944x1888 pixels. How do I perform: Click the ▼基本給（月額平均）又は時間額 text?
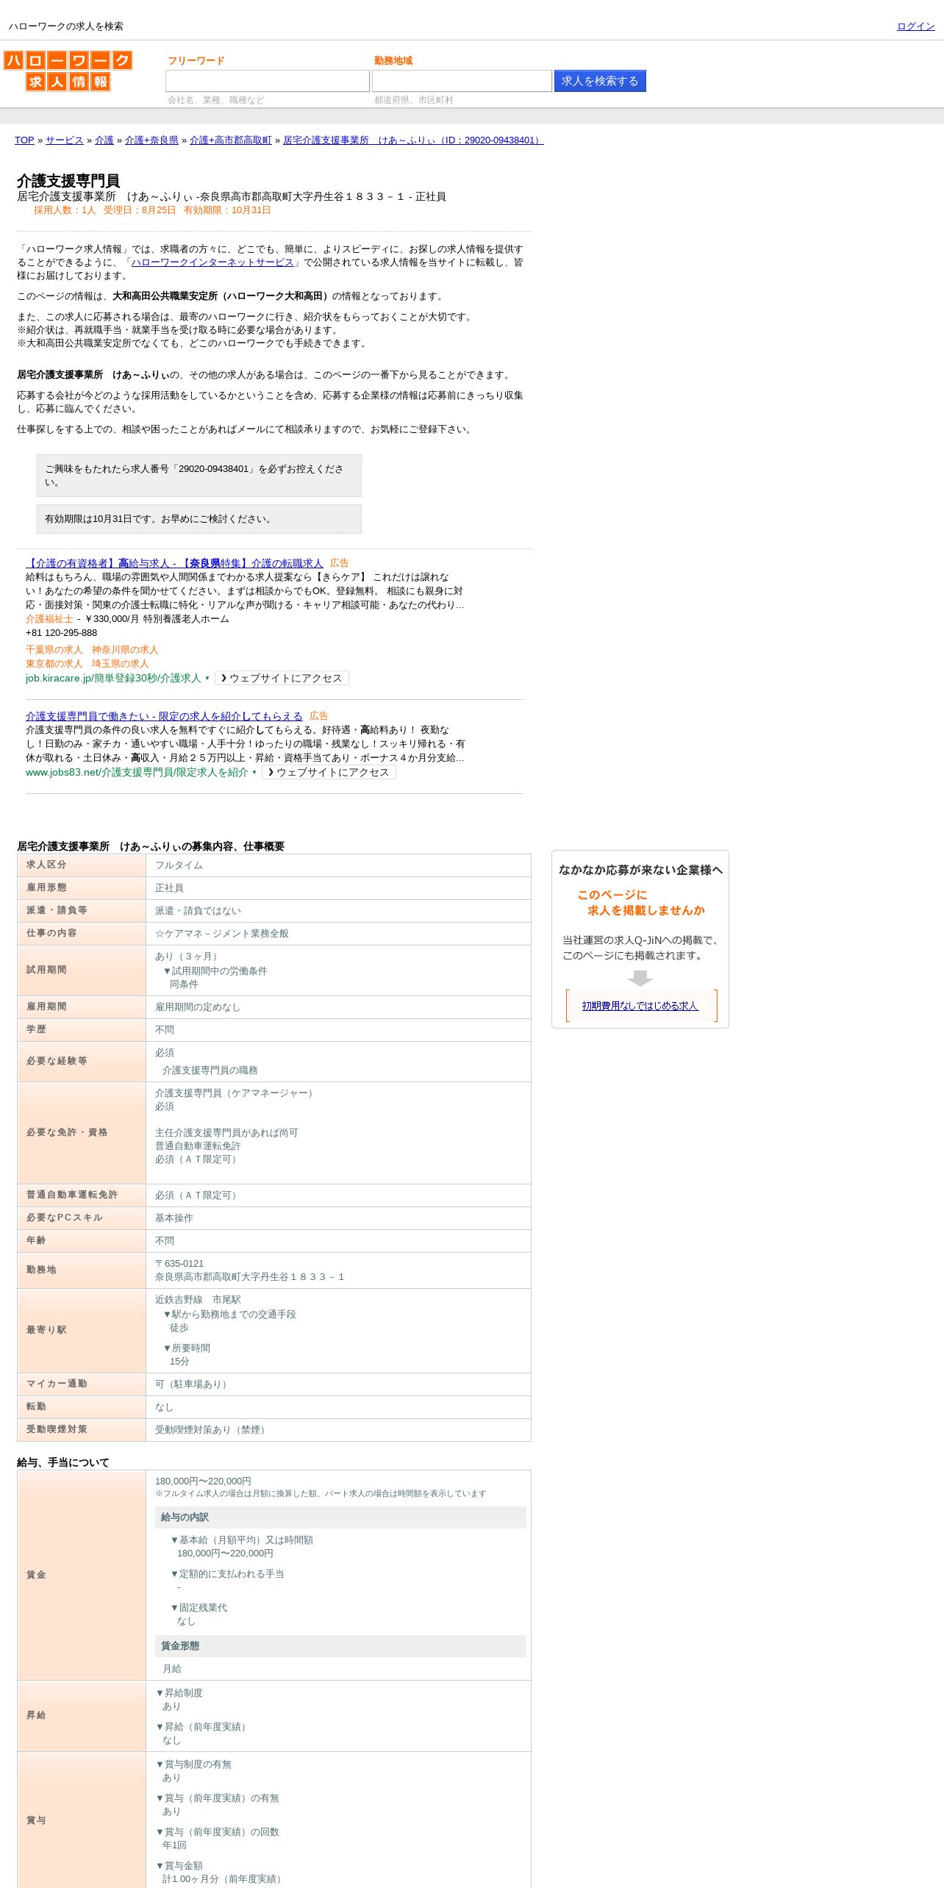point(241,1540)
